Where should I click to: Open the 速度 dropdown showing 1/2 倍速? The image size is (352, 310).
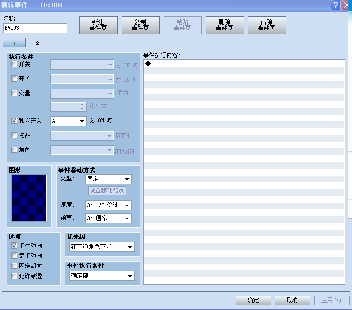108,206
